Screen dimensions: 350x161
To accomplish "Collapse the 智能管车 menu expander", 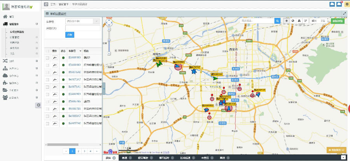I will pyautogui.click(x=37, y=24).
